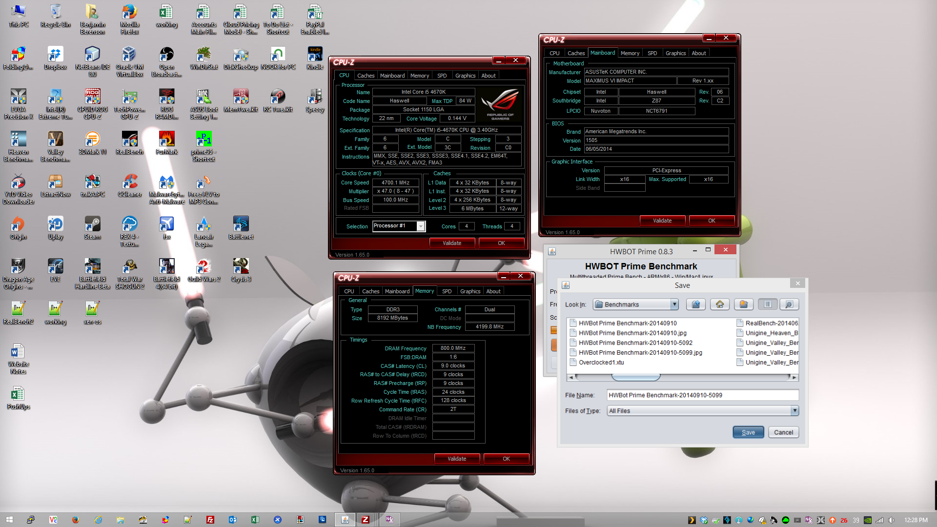Viewport: 937px width, 527px height.
Task: Launch Oracle VM VirtualBox shortcut
Action: 129,62
